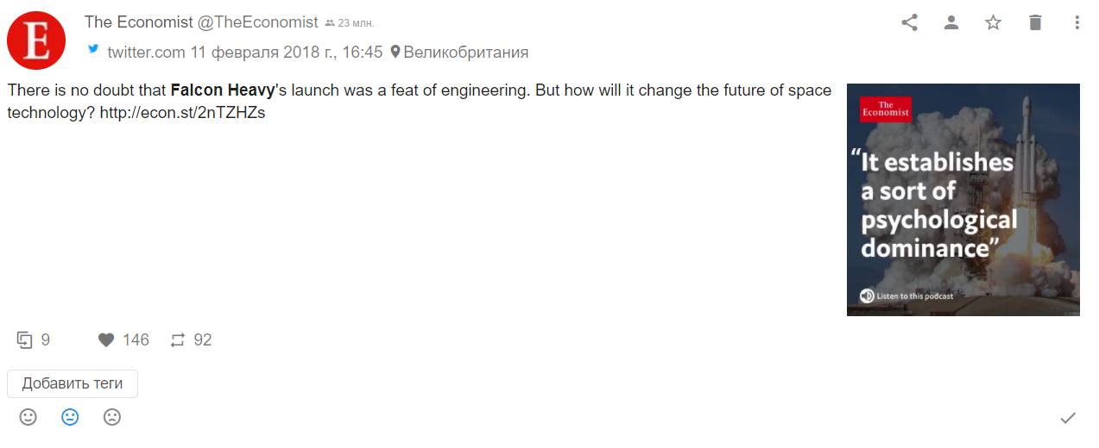The width and height of the screenshot is (1099, 448).
Task: Click the checkmark to mark as processed
Action: (1068, 418)
